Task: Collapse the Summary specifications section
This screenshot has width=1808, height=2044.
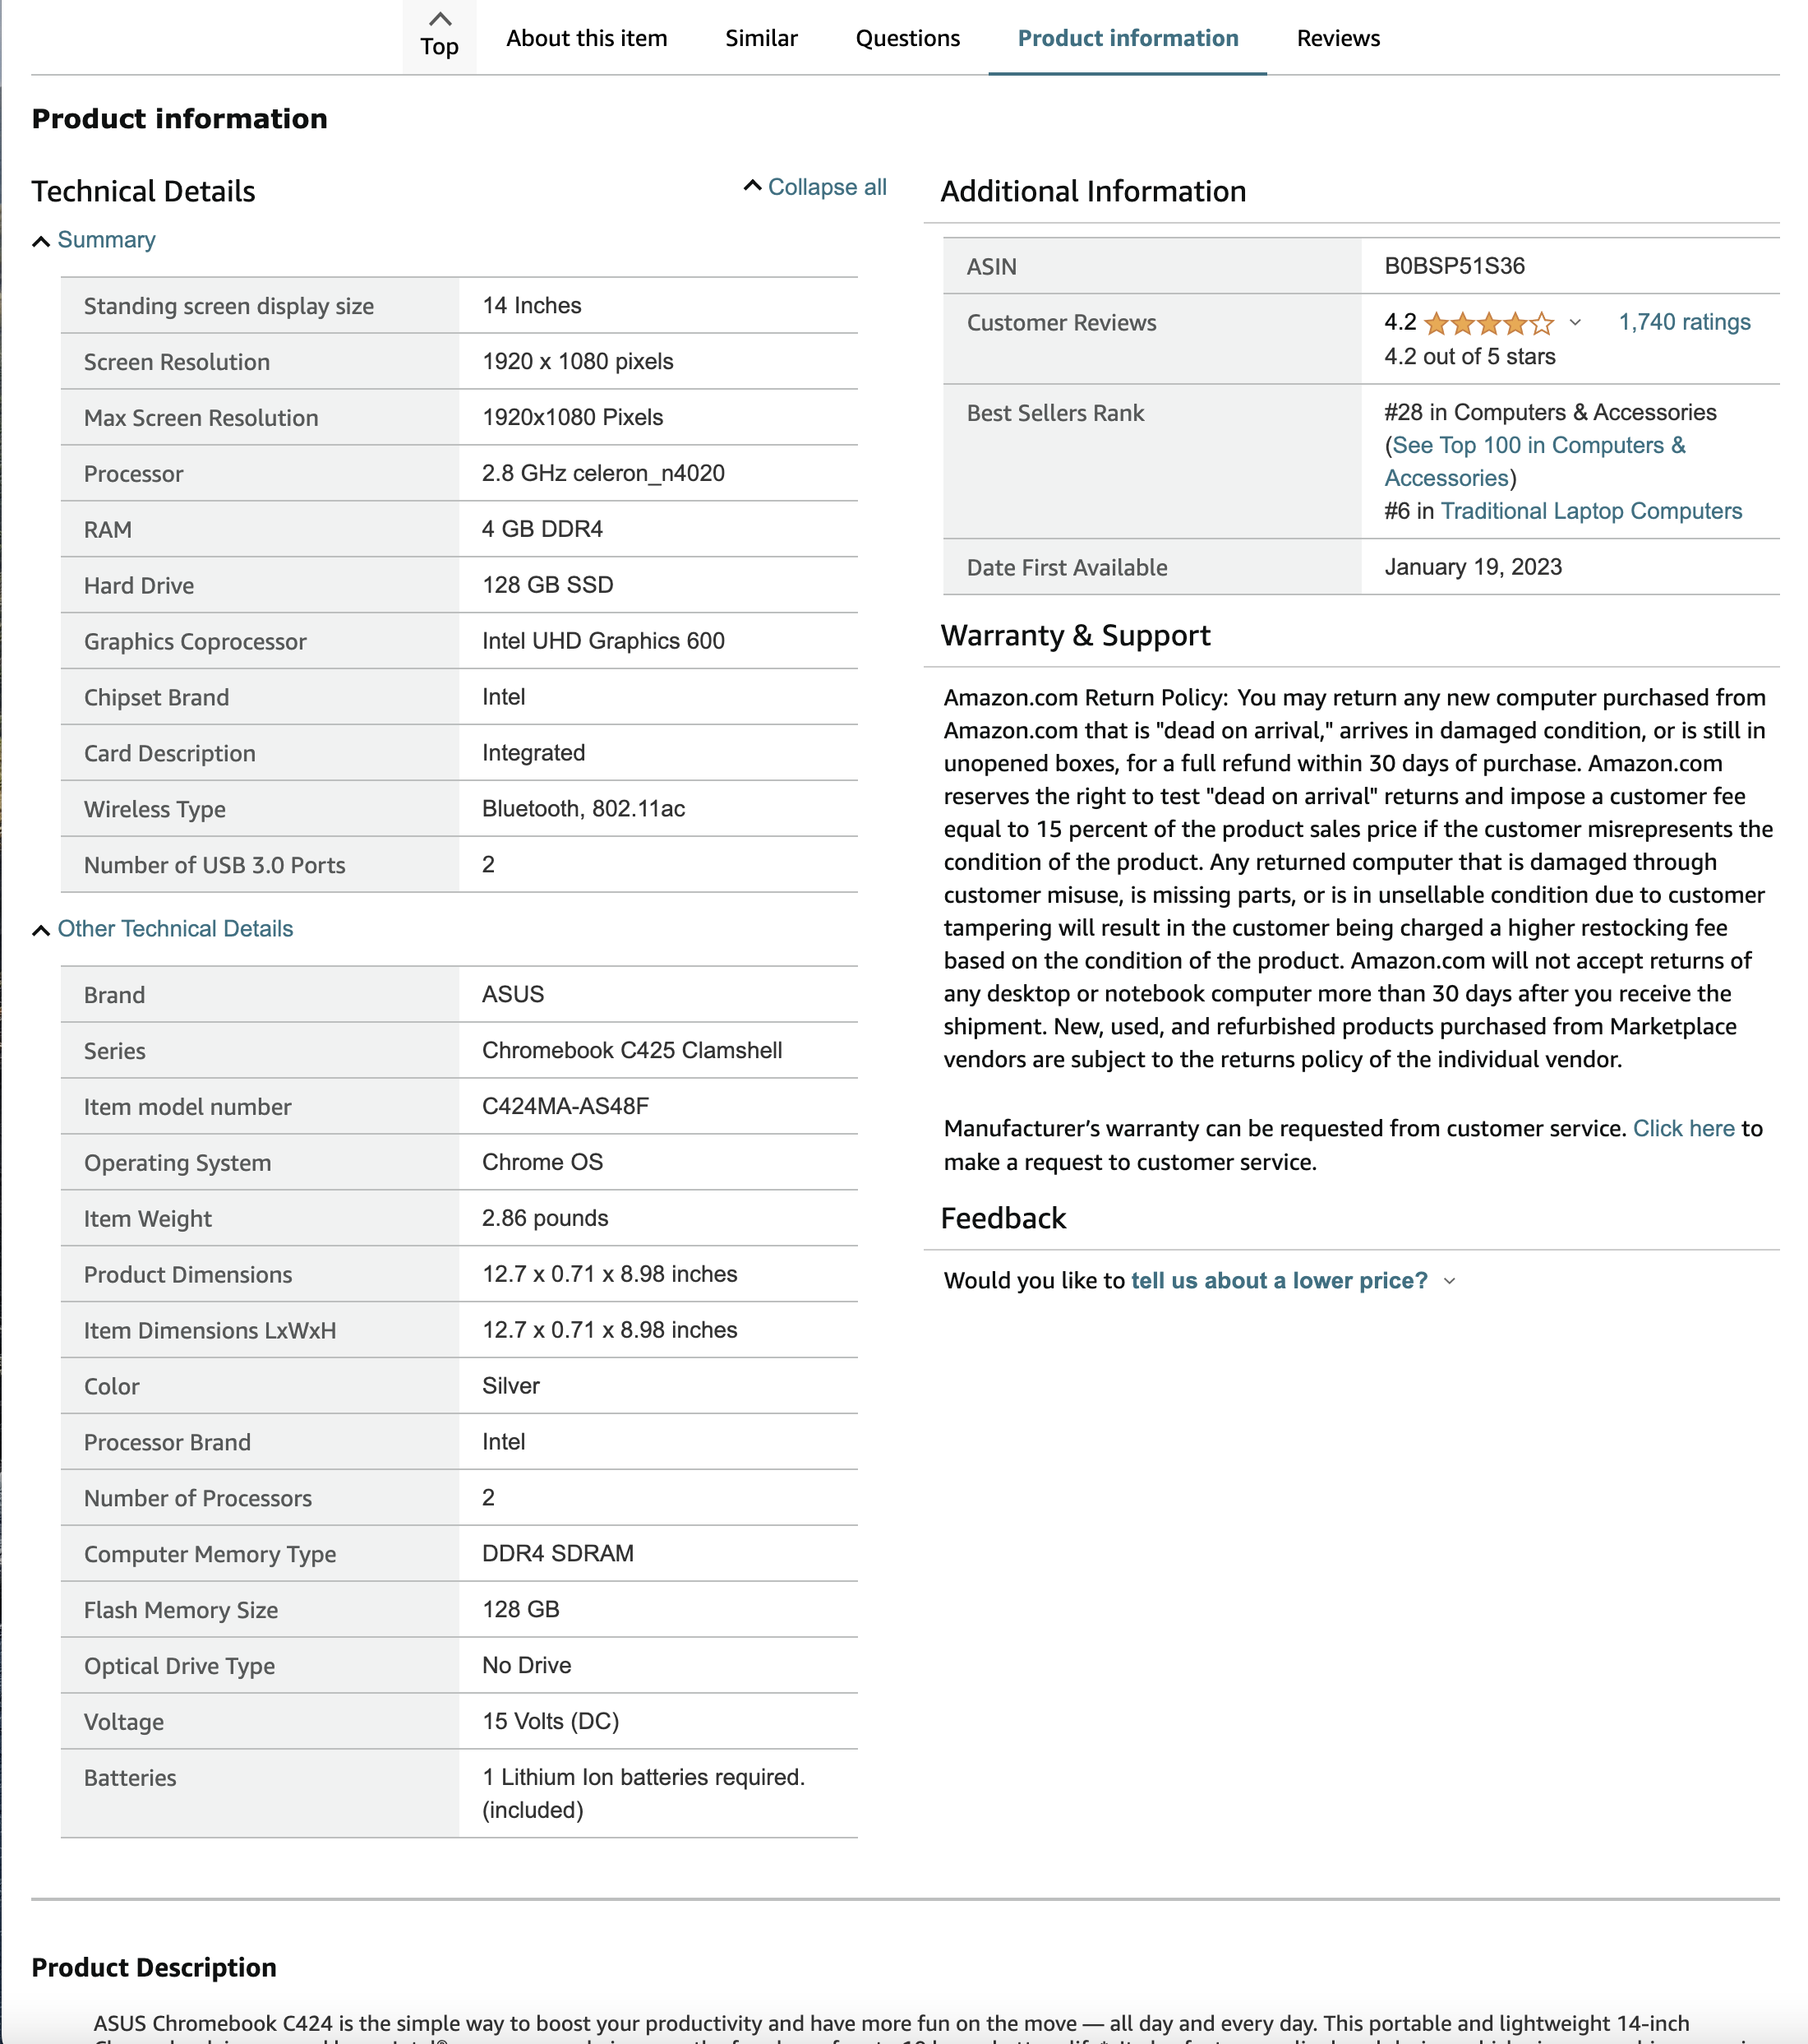Action: [106, 240]
